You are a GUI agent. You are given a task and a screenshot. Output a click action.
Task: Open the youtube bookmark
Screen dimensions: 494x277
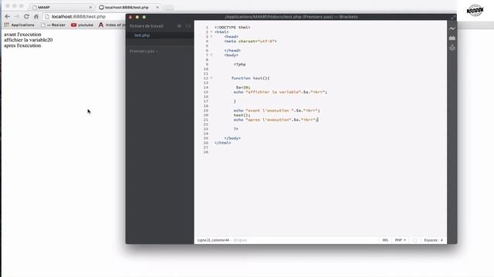point(83,25)
